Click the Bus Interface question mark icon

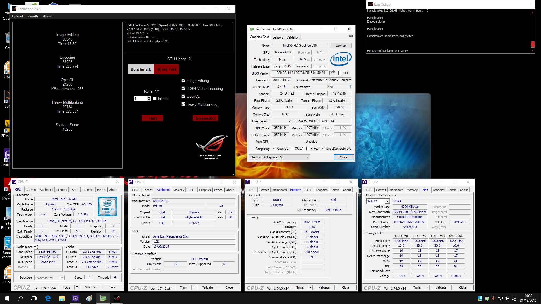351,87
